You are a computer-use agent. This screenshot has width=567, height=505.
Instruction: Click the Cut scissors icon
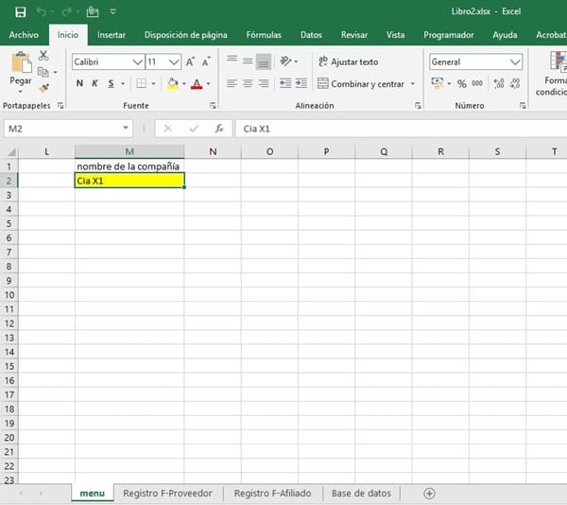coord(43,57)
